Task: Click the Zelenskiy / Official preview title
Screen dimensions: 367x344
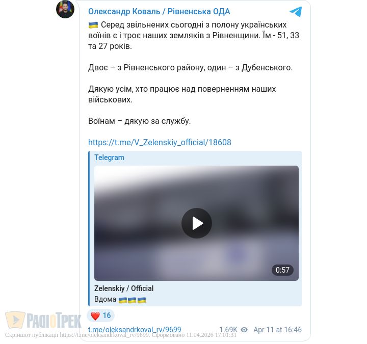Action: [x=124, y=288]
